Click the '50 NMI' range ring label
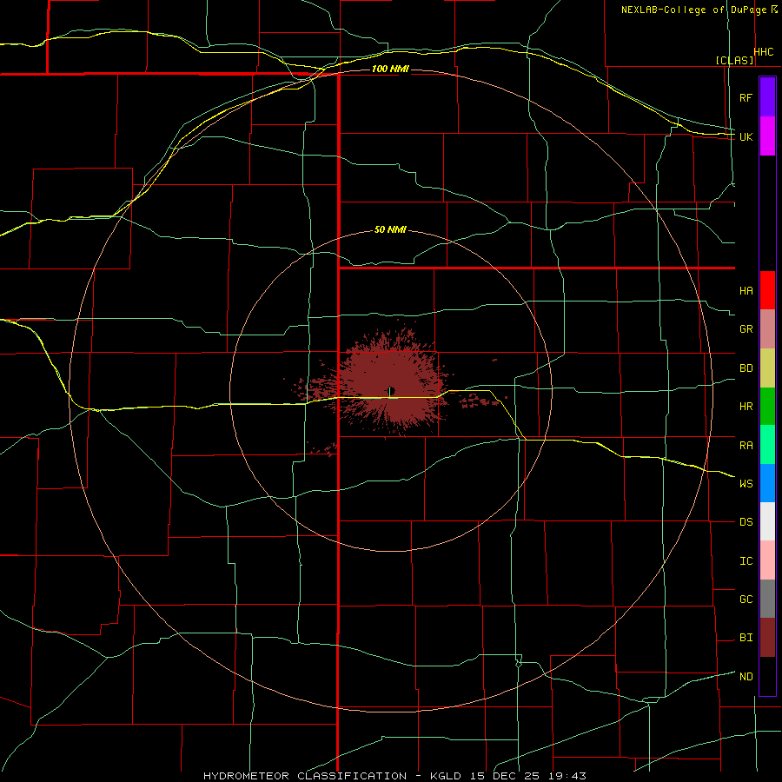This screenshot has width=782, height=782. tap(390, 229)
